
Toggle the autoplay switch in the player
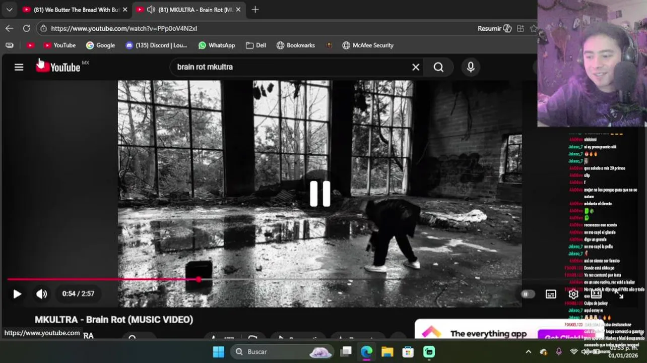tap(527, 294)
